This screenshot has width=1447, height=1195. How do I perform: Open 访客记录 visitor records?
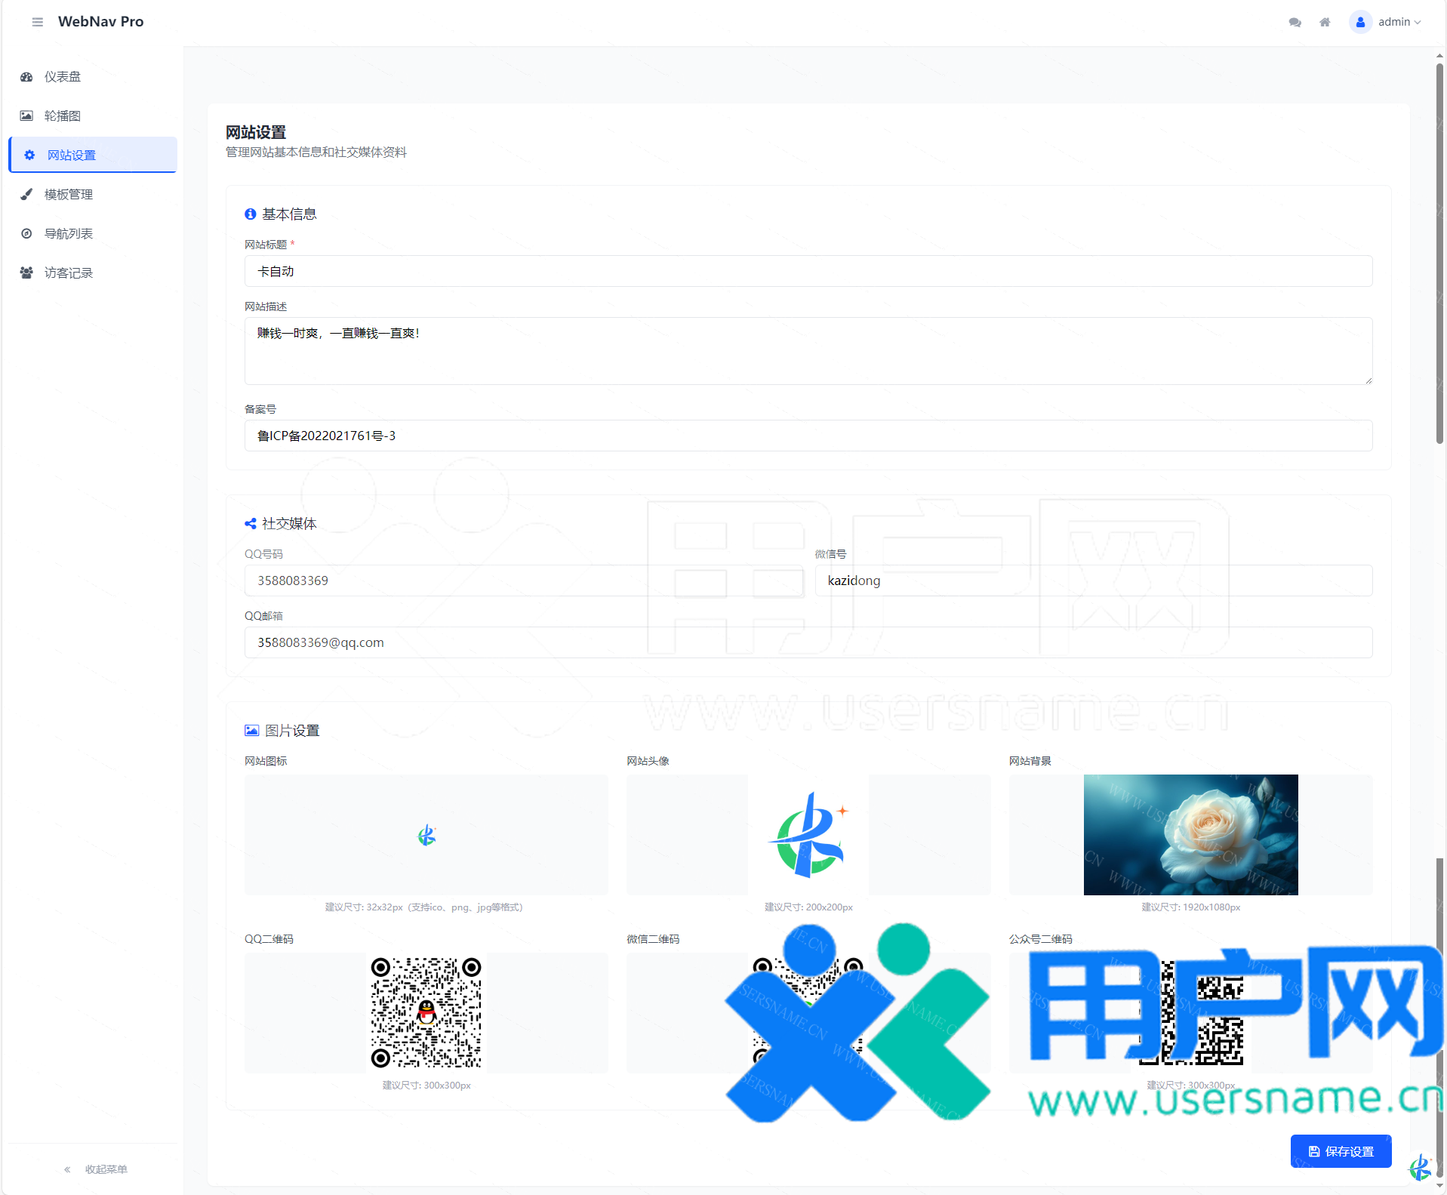pos(68,273)
